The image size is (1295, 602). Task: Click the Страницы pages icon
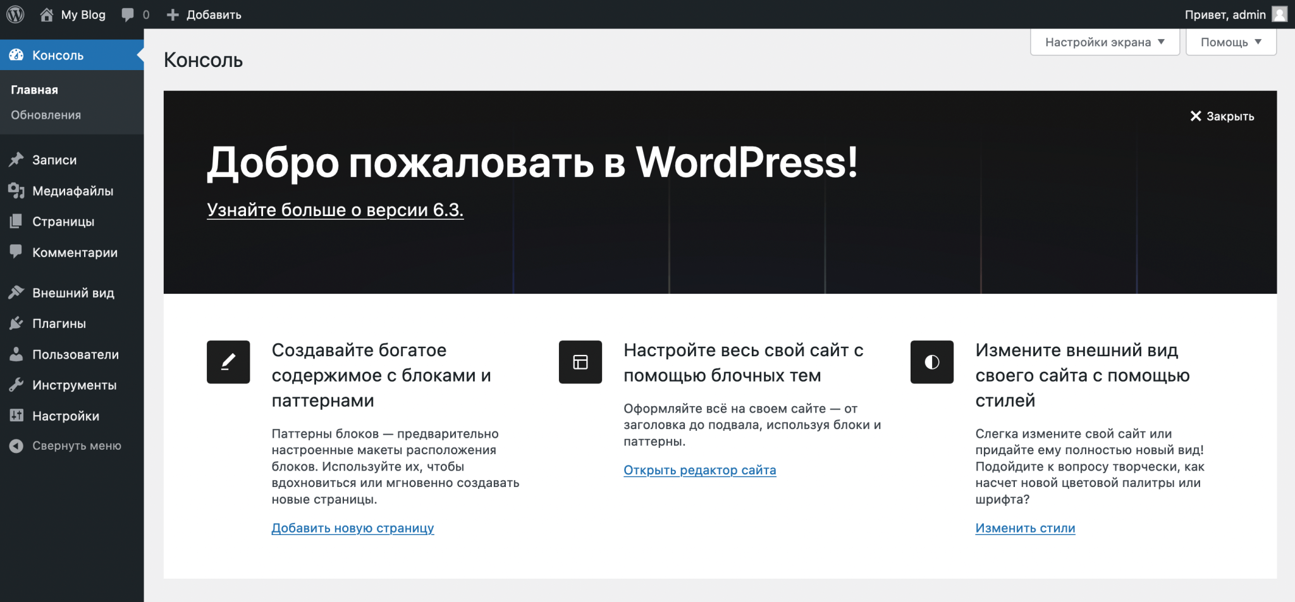[x=17, y=222]
